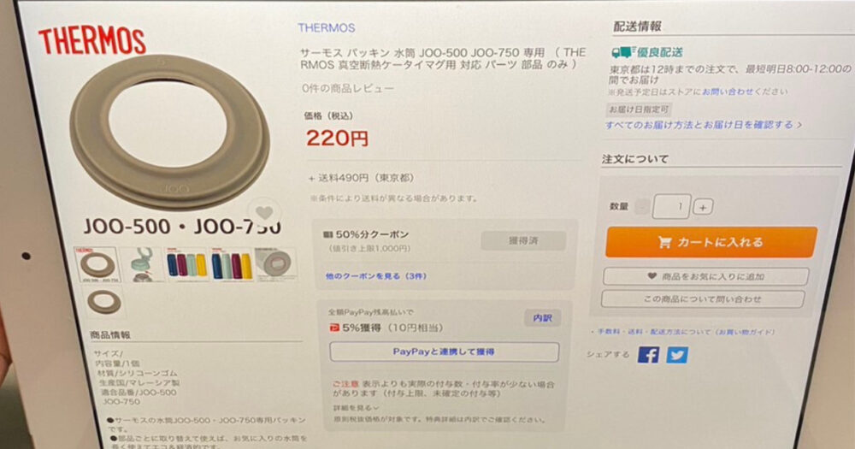Select the bottle lid parts thumbnail

(x=142, y=264)
